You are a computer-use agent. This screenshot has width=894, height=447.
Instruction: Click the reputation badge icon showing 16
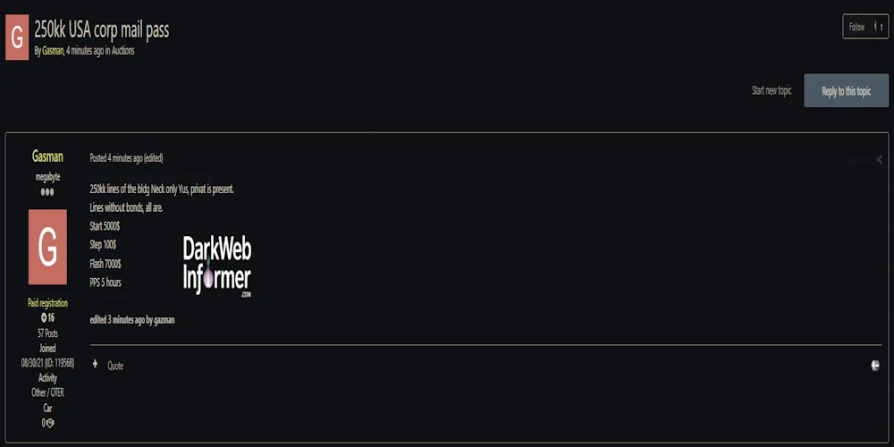pyautogui.click(x=44, y=317)
